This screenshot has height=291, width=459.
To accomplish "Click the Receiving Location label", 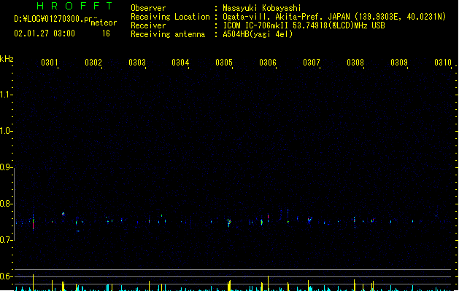I will (170, 17).
